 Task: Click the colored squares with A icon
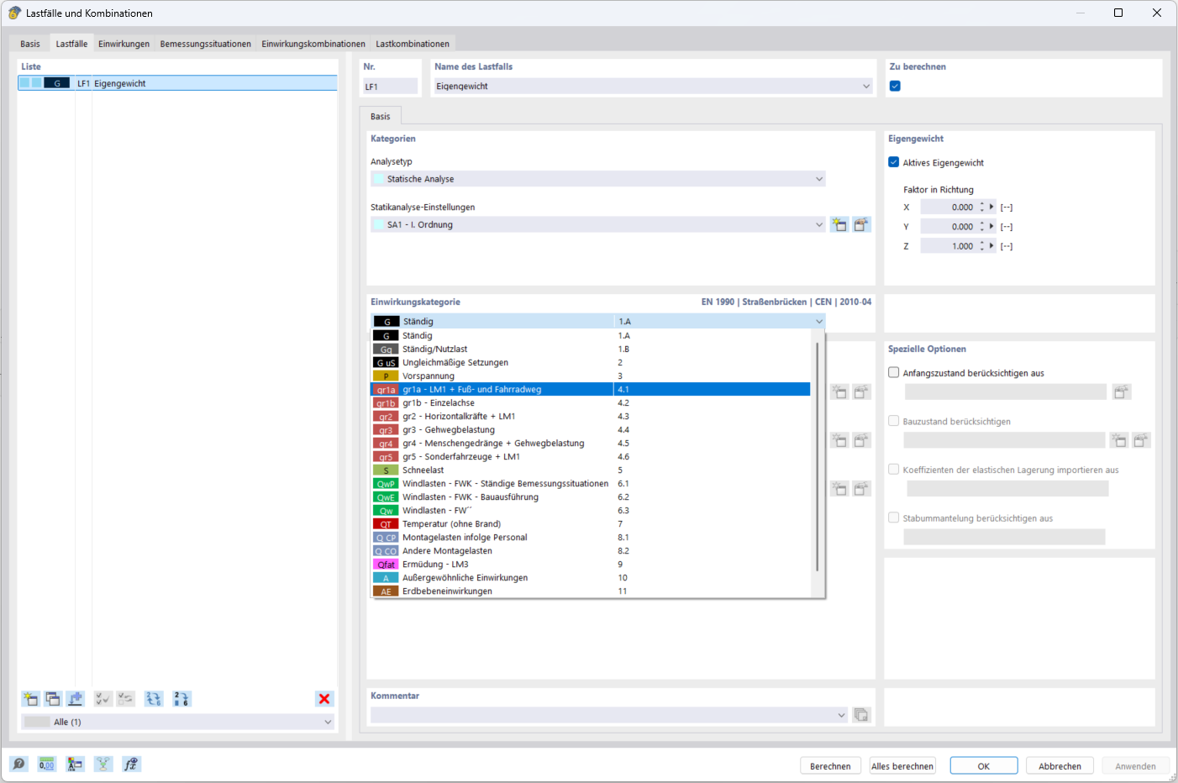point(76,764)
